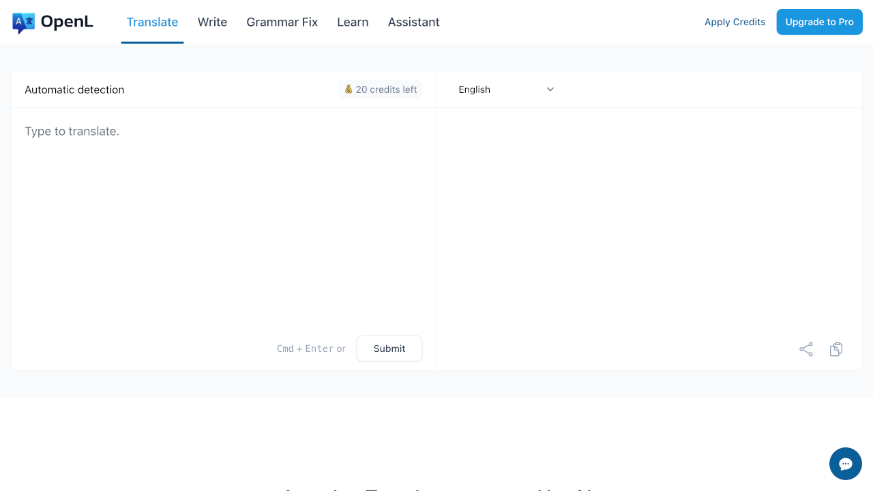Switch to the Translate tab
This screenshot has width=873, height=491.
[152, 22]
